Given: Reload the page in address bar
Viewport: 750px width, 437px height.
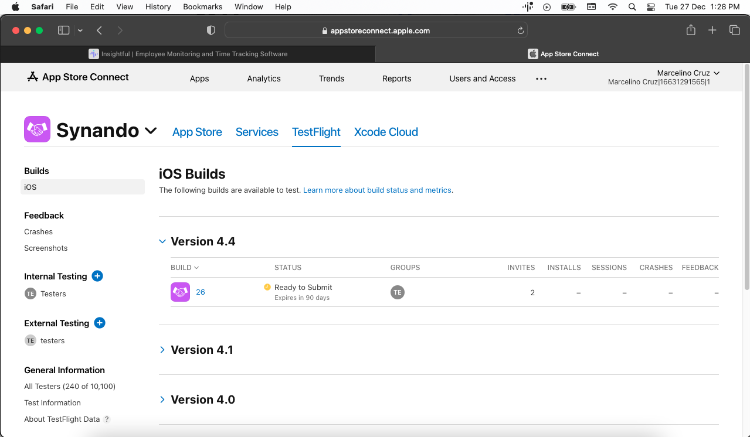Looking at the screenshot, I should pyautogui.click(x=520, y=30).
